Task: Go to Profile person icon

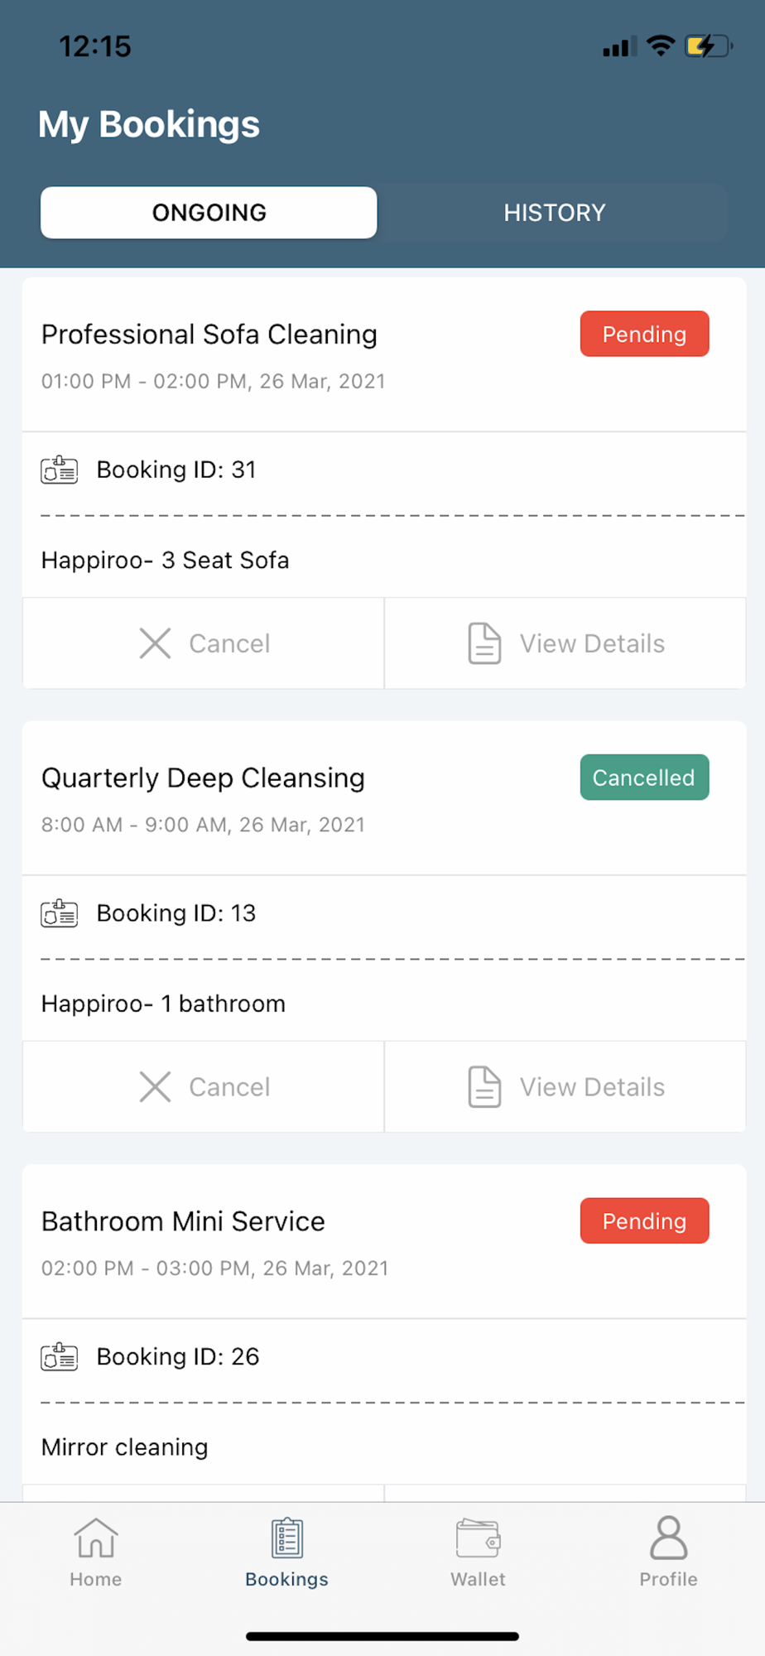Action: (x=668, y=1538)
